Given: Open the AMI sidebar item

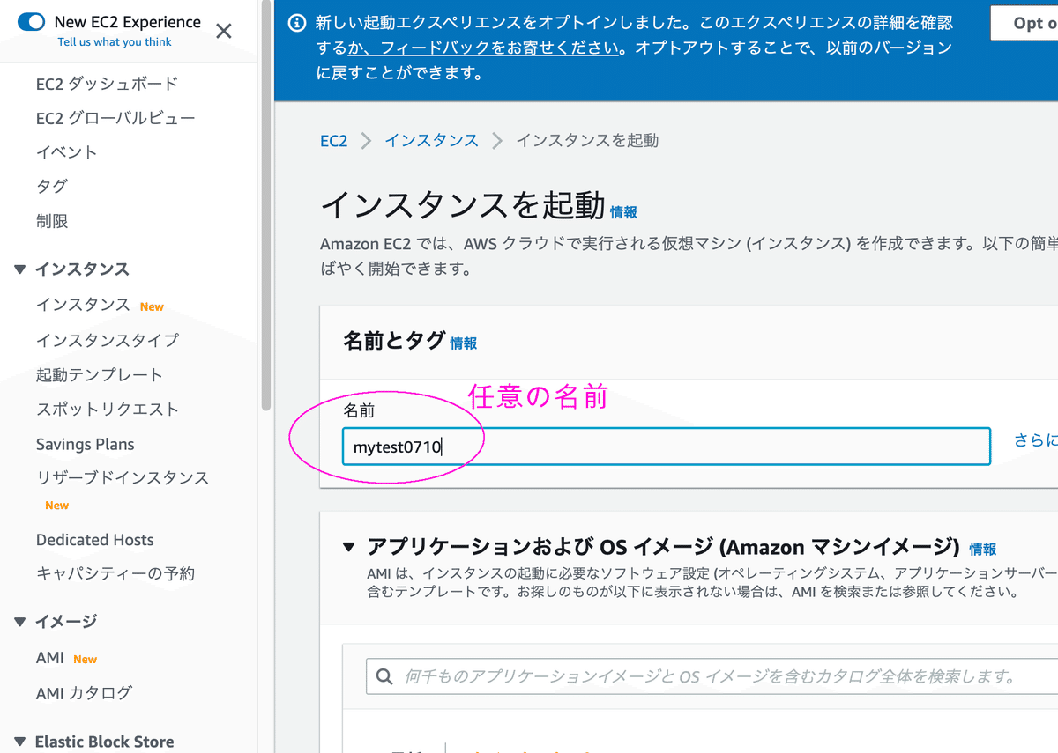Looking at the screenshot, I should pyautogui.click(x=50, y=658).
